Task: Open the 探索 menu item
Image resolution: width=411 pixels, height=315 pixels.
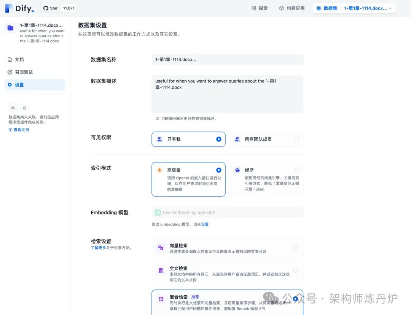Action: pos(259,8)
